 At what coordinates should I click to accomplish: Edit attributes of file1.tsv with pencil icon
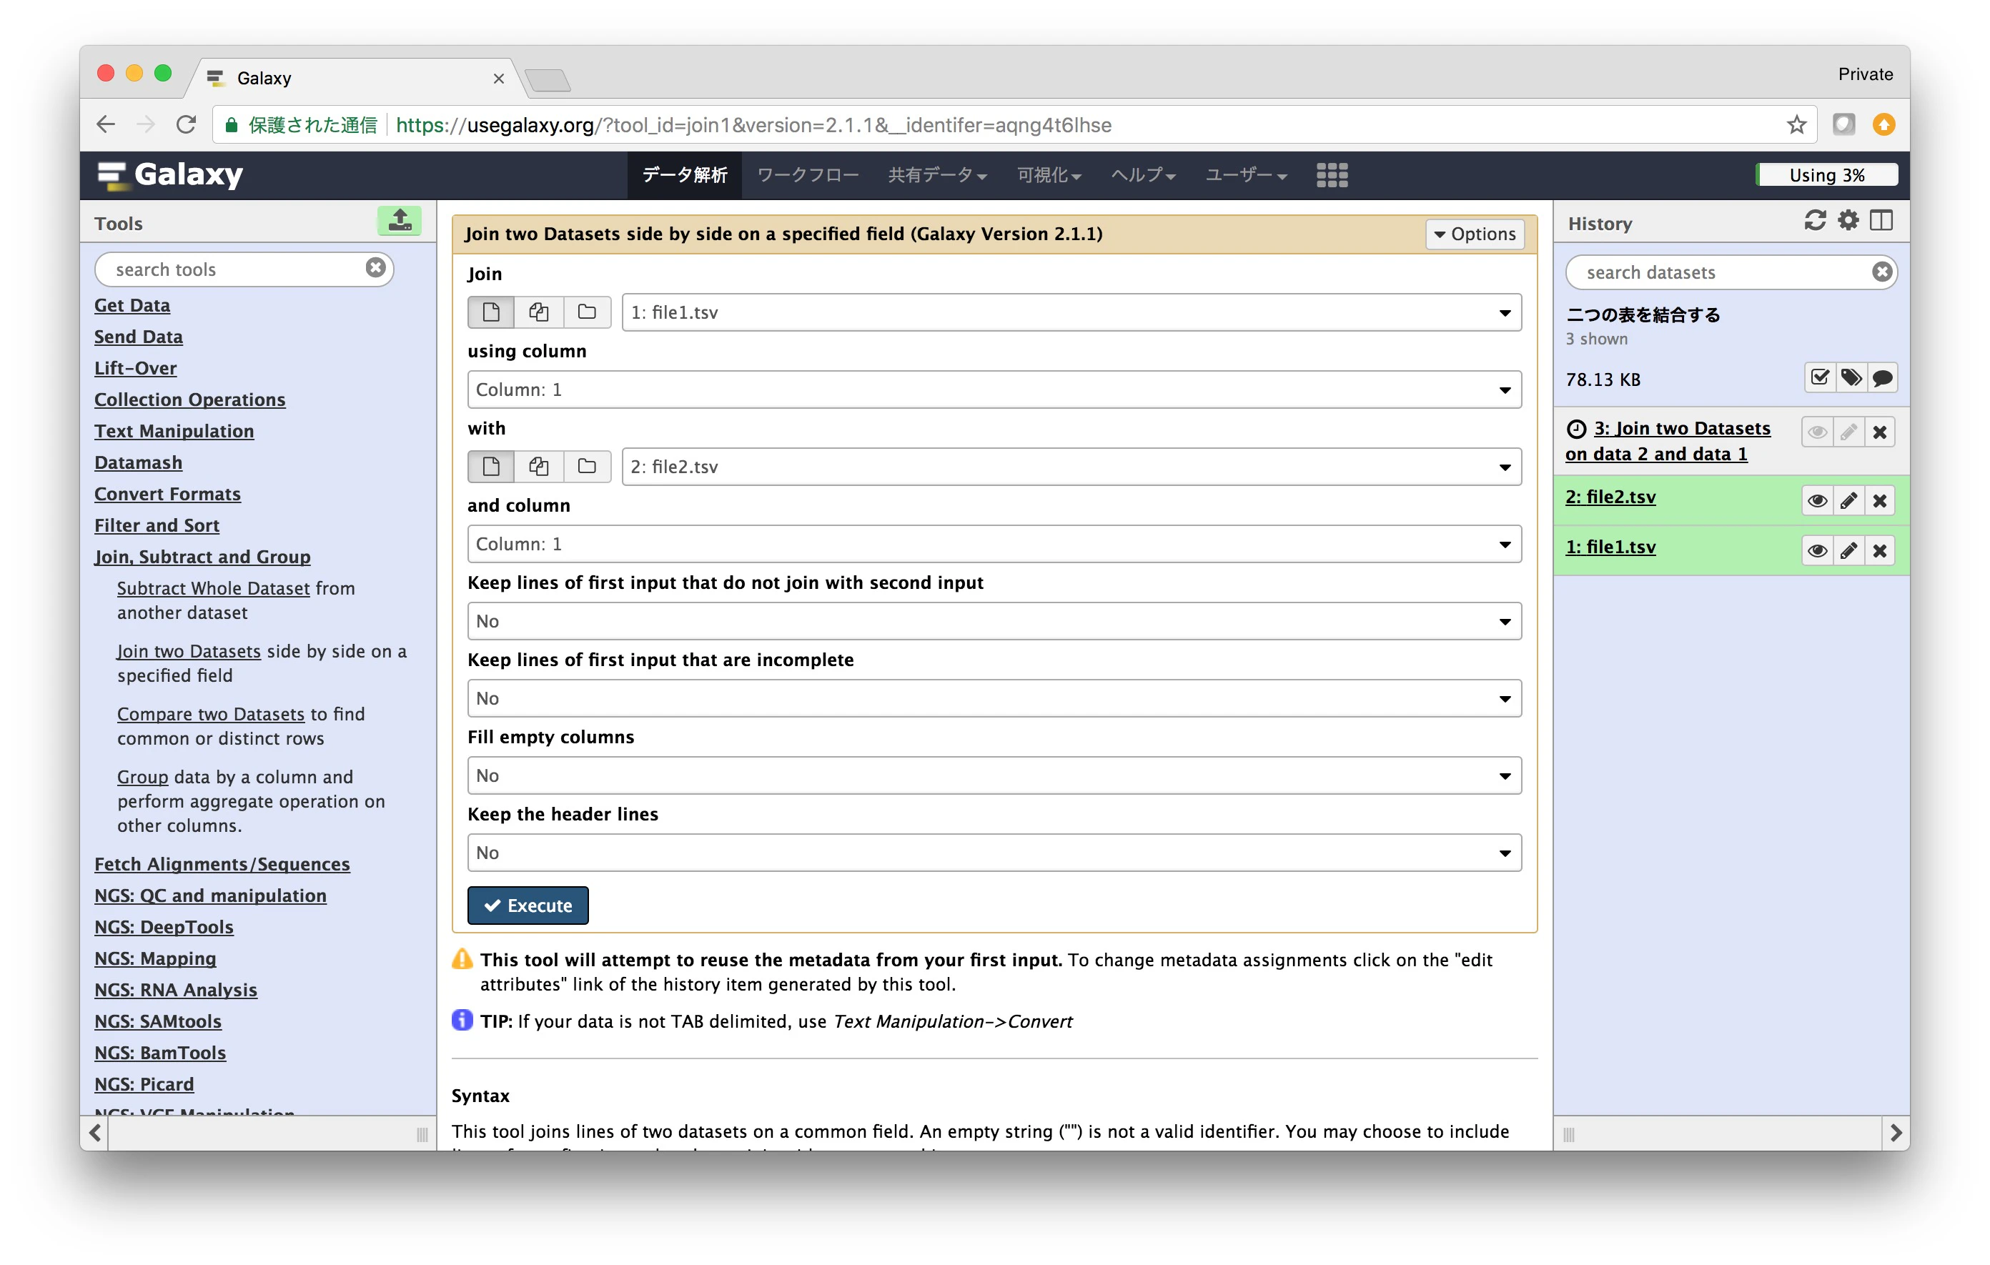(1848, 551)
